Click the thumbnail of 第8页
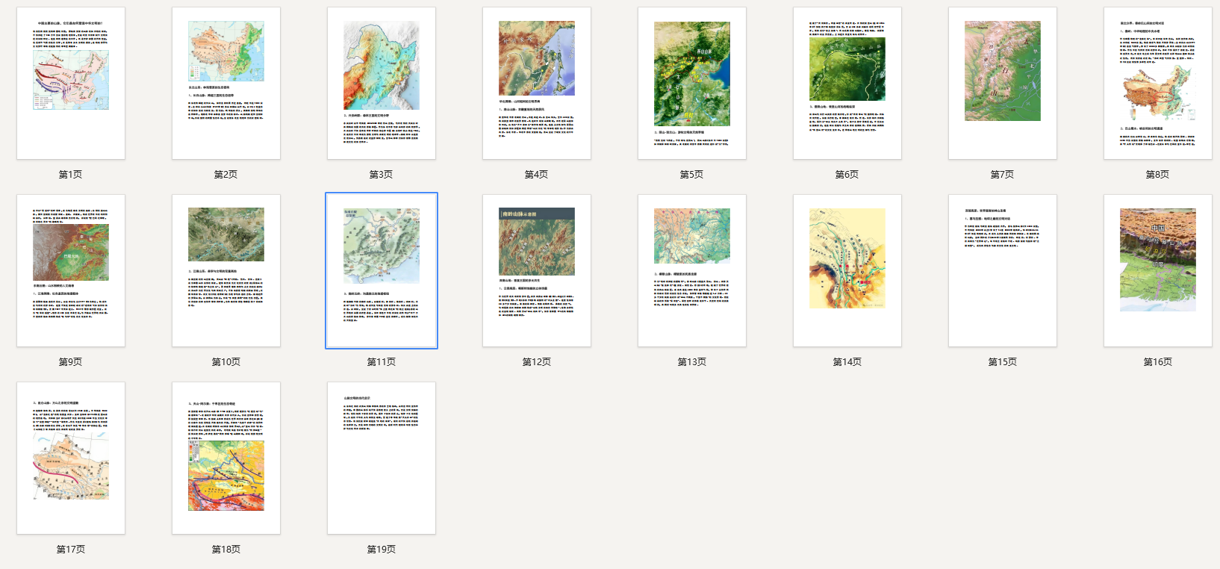The height and width of the screenshot is (569, 1220). point(1158,83)
